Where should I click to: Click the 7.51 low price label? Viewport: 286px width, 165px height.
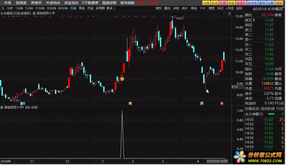pyautogui.click(x=16, y=100)
